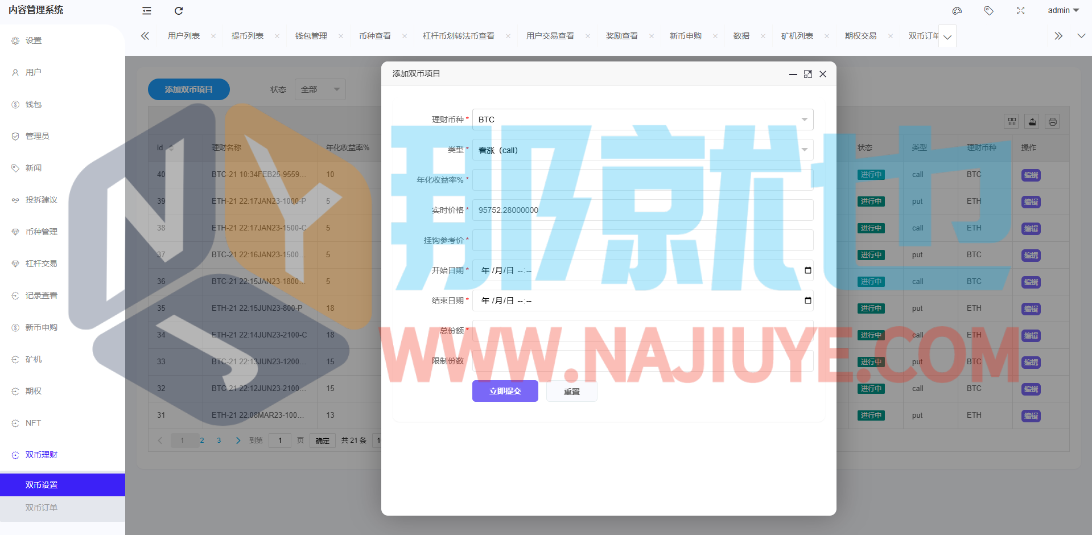Open the 开始日期 calendar picker icon
Viewport: 1092px width, 535px height.
[x=807, y=270]
